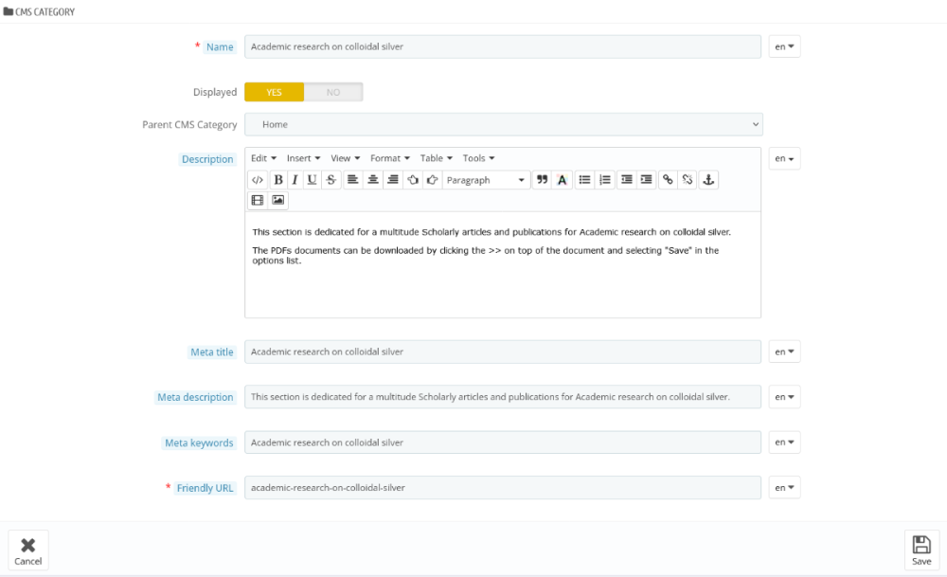Toggle bold formatting in Description editor
Viewport: 947px width, 577px height.
point(277,180)
